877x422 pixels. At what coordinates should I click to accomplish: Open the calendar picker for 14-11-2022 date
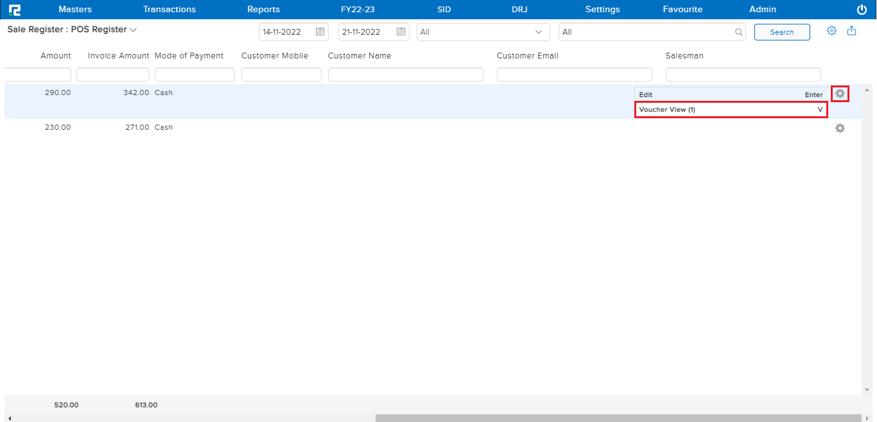coord(320,32)
